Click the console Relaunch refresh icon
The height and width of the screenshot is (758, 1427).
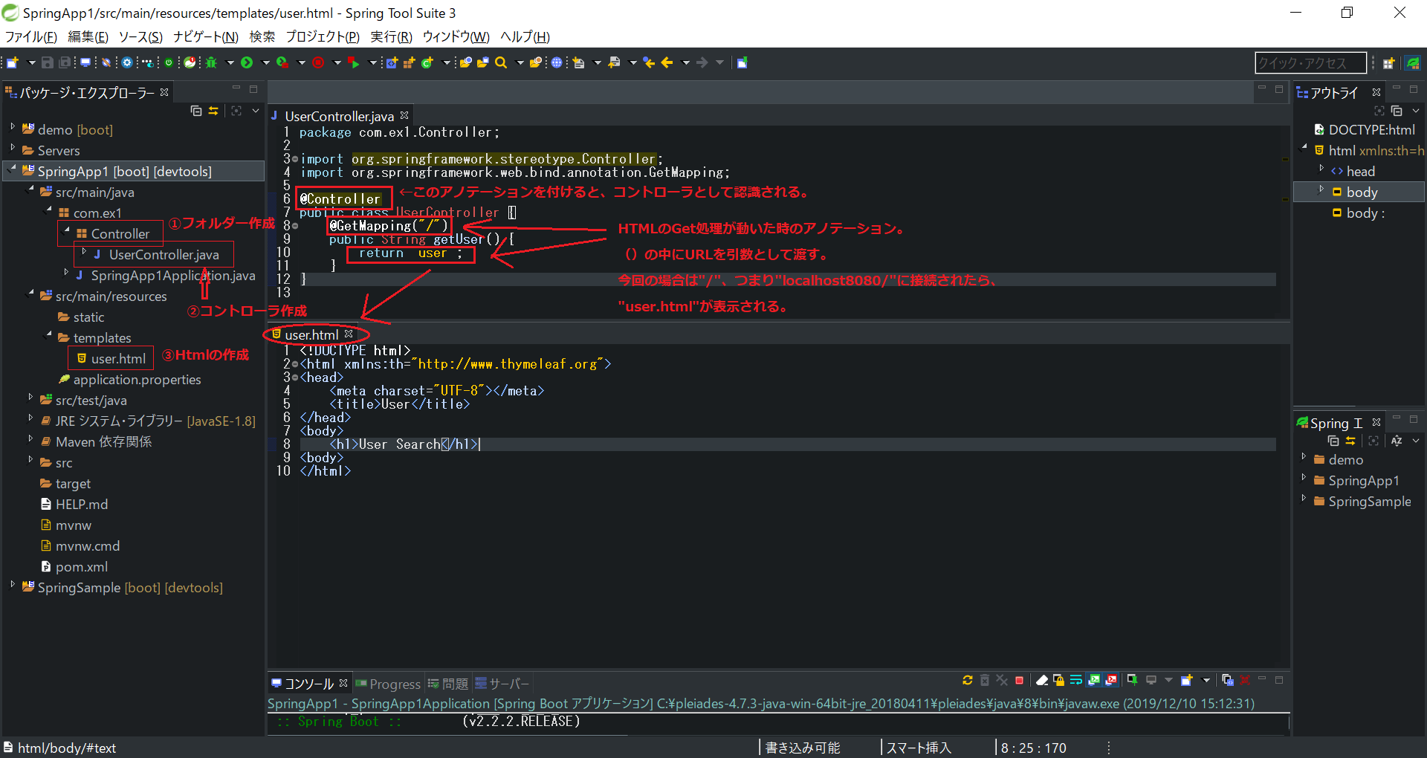pyautogui.click(x=968, y=680)
